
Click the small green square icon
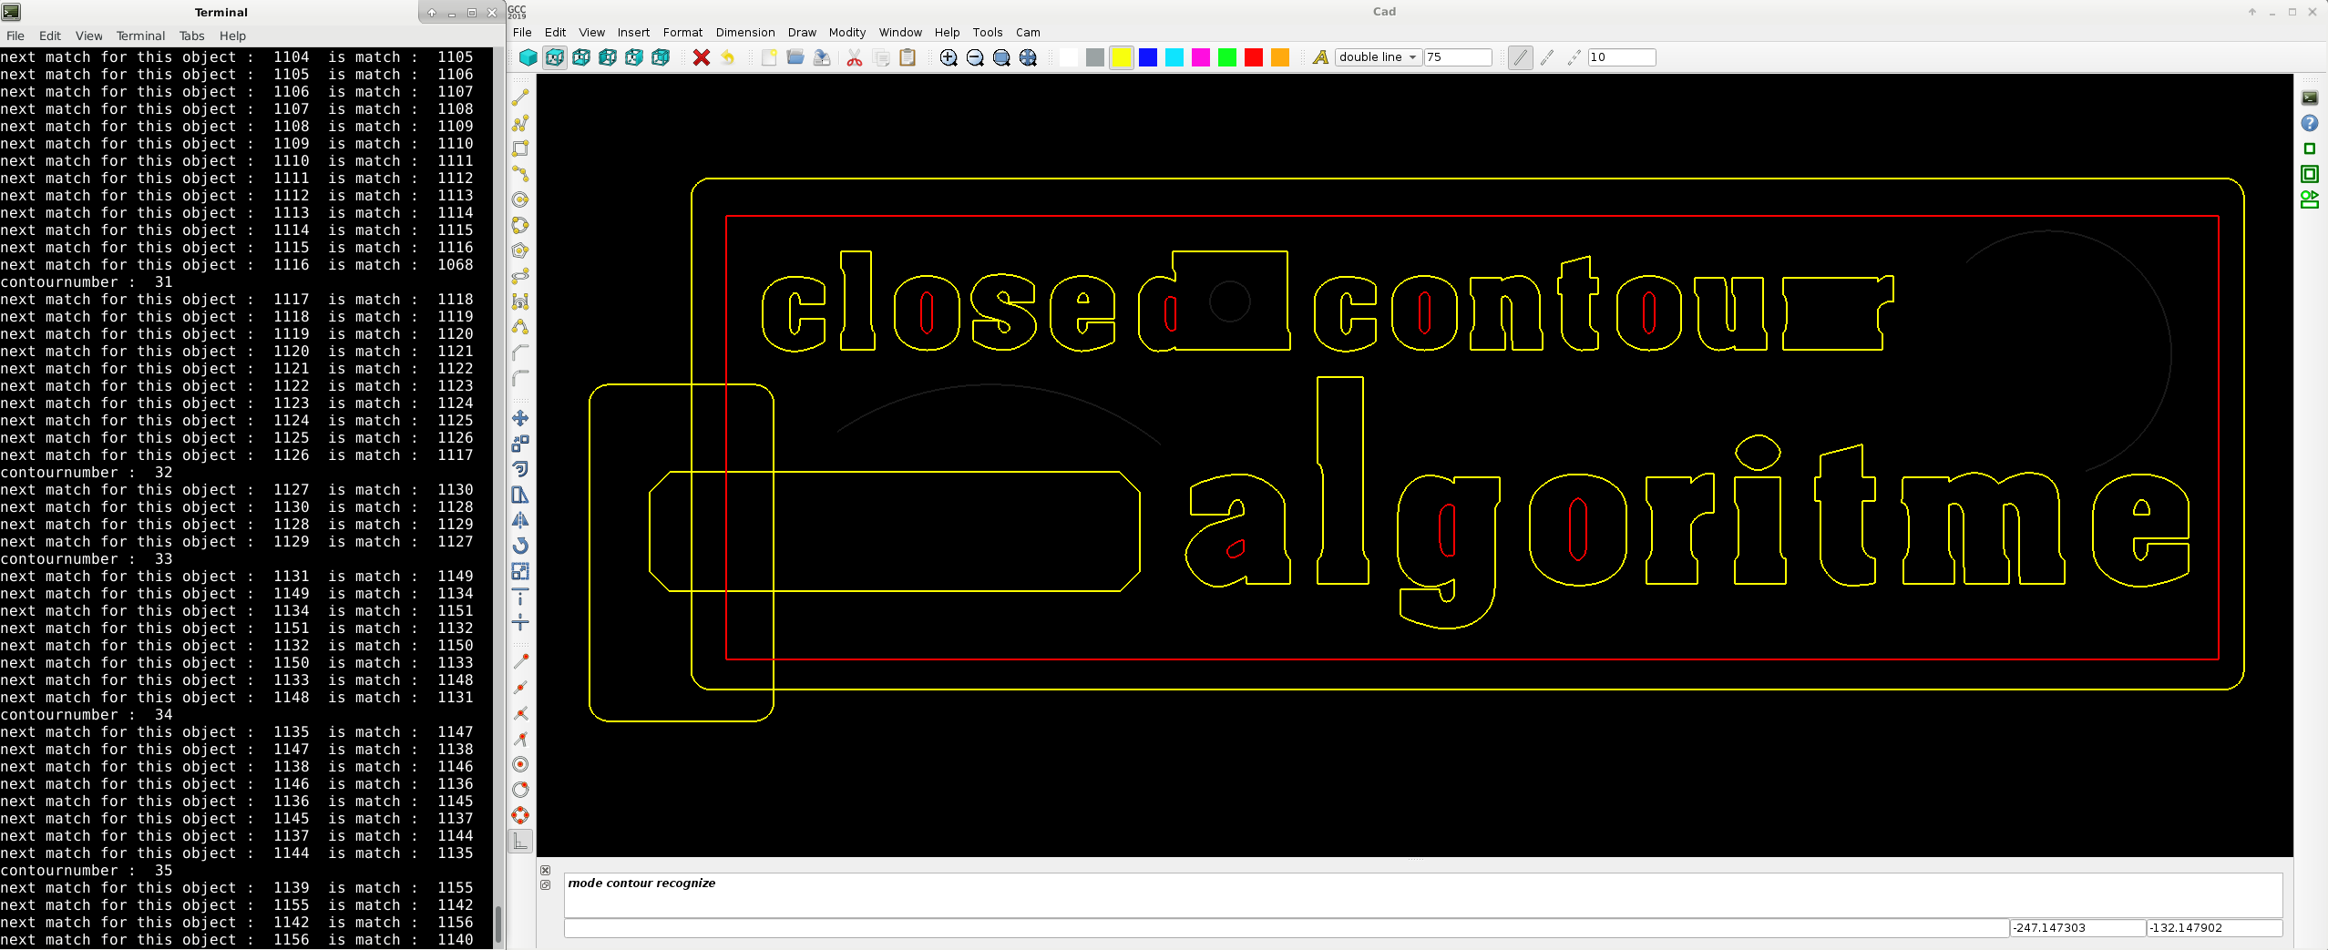click(2310, 148)
